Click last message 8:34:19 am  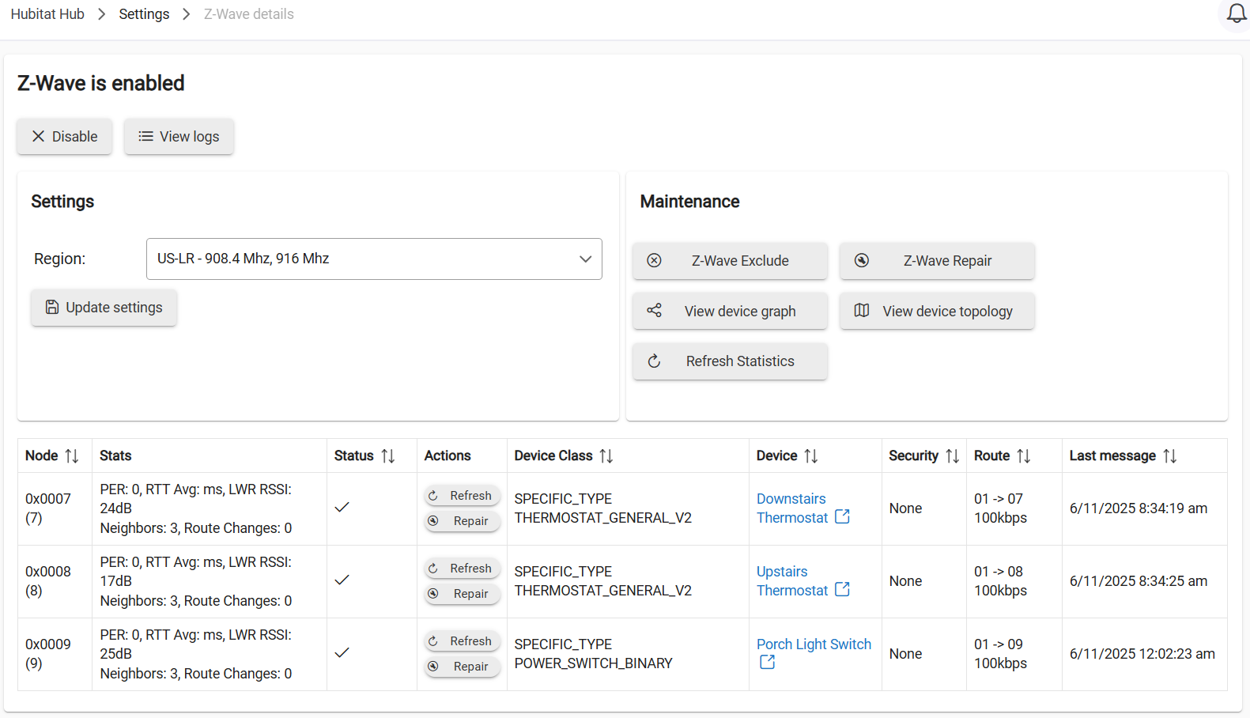tap(1139, 508)
